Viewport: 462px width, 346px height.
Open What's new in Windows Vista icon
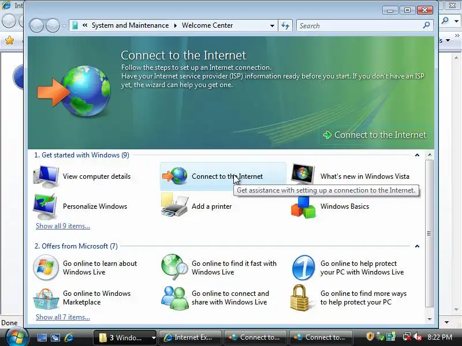[303, 174]
